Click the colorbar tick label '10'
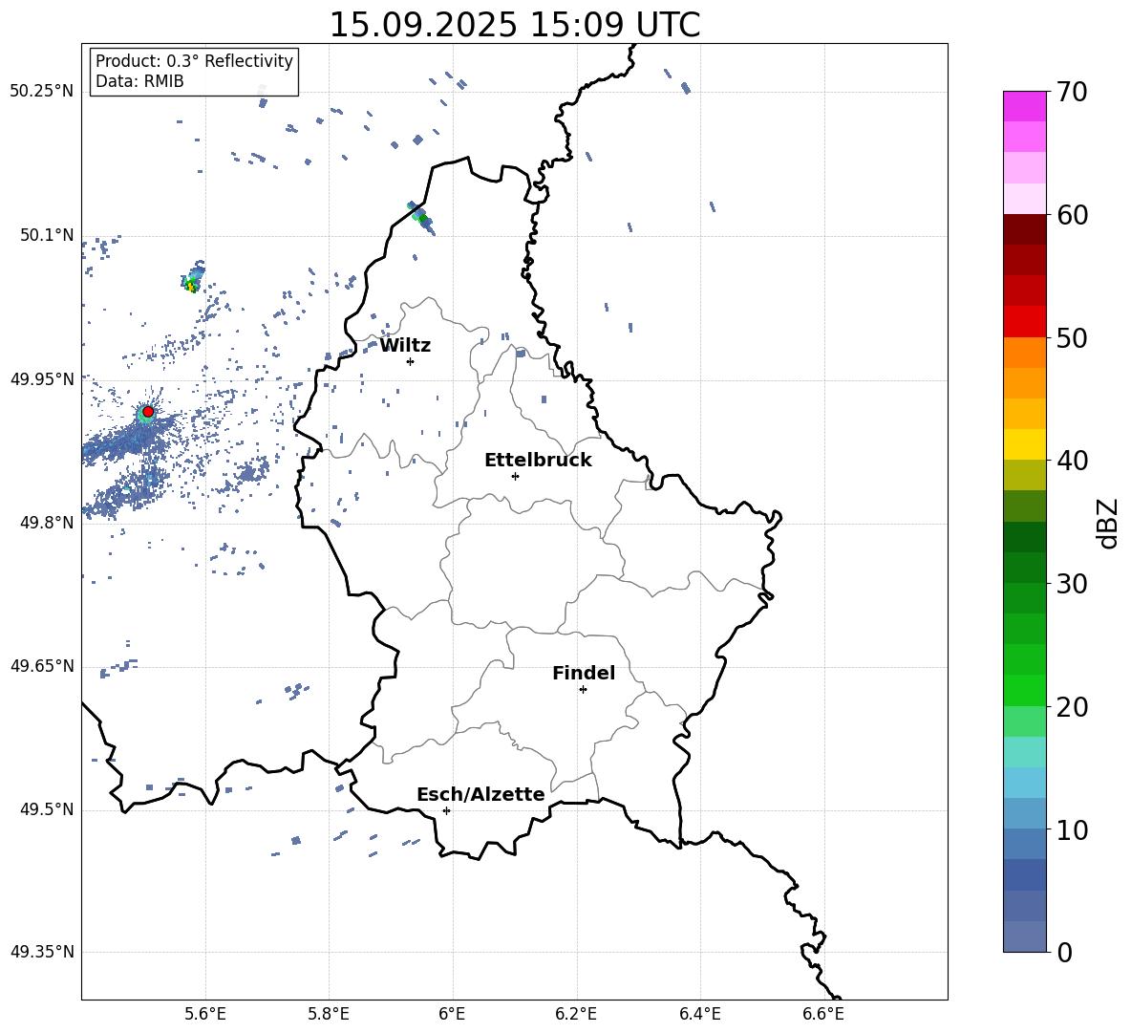Screen dimensions: 1131x1033 pyautogui.click(x=1072, y=829)
